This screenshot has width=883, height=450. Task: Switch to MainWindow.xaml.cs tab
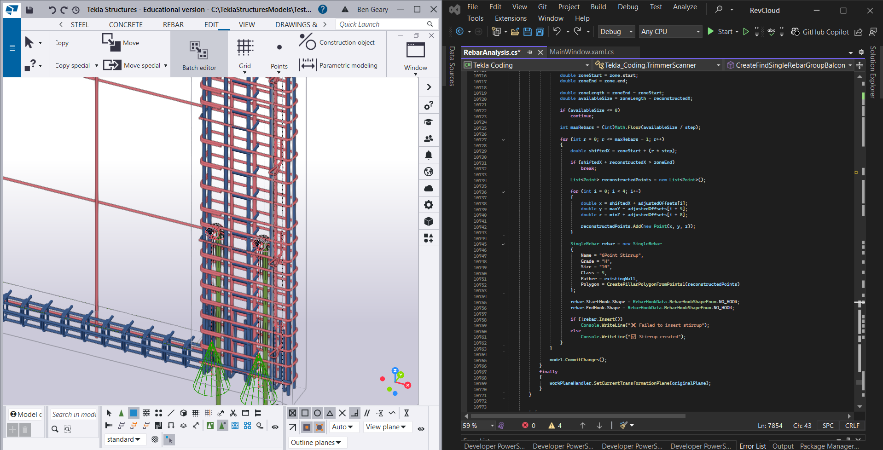click(581, 52)
